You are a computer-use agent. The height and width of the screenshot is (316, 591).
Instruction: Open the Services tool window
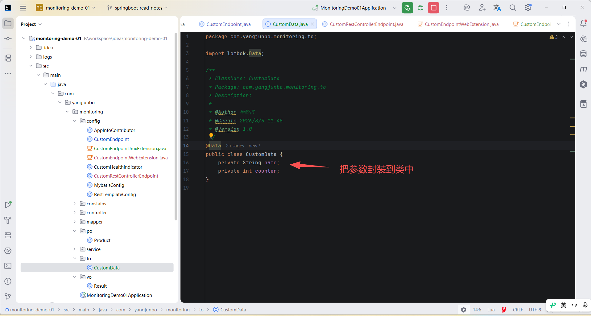tap(8, 236)
